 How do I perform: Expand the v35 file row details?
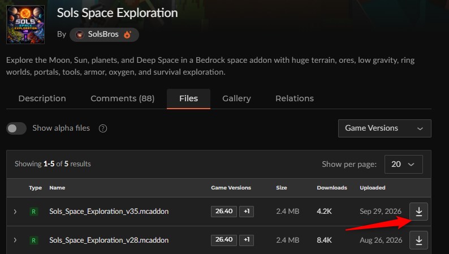point(15,212)
